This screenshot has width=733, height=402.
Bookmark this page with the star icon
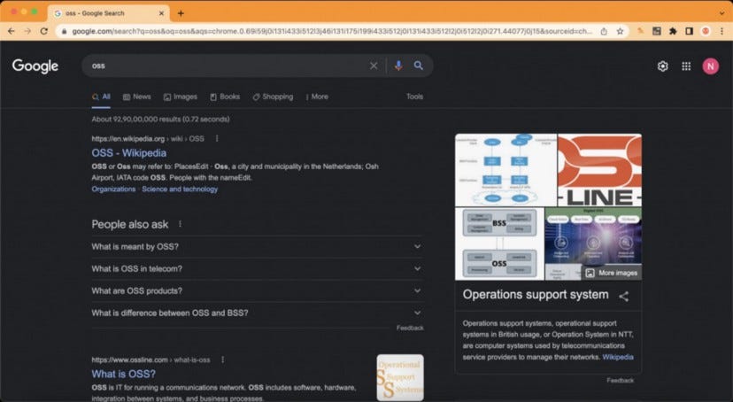620,31
